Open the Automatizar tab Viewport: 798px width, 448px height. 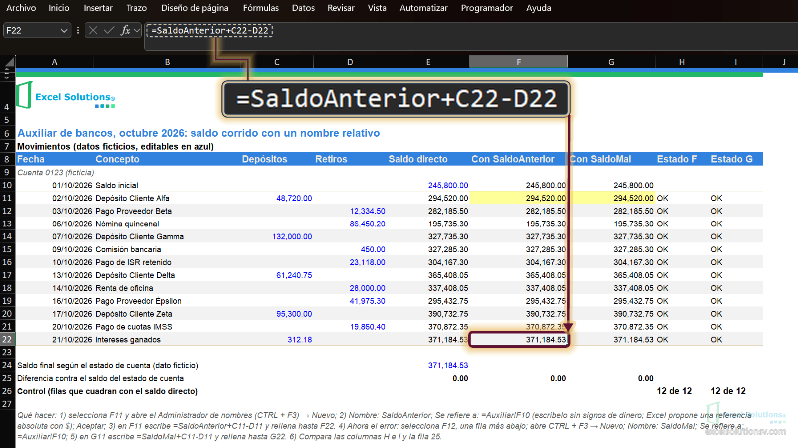423,8
